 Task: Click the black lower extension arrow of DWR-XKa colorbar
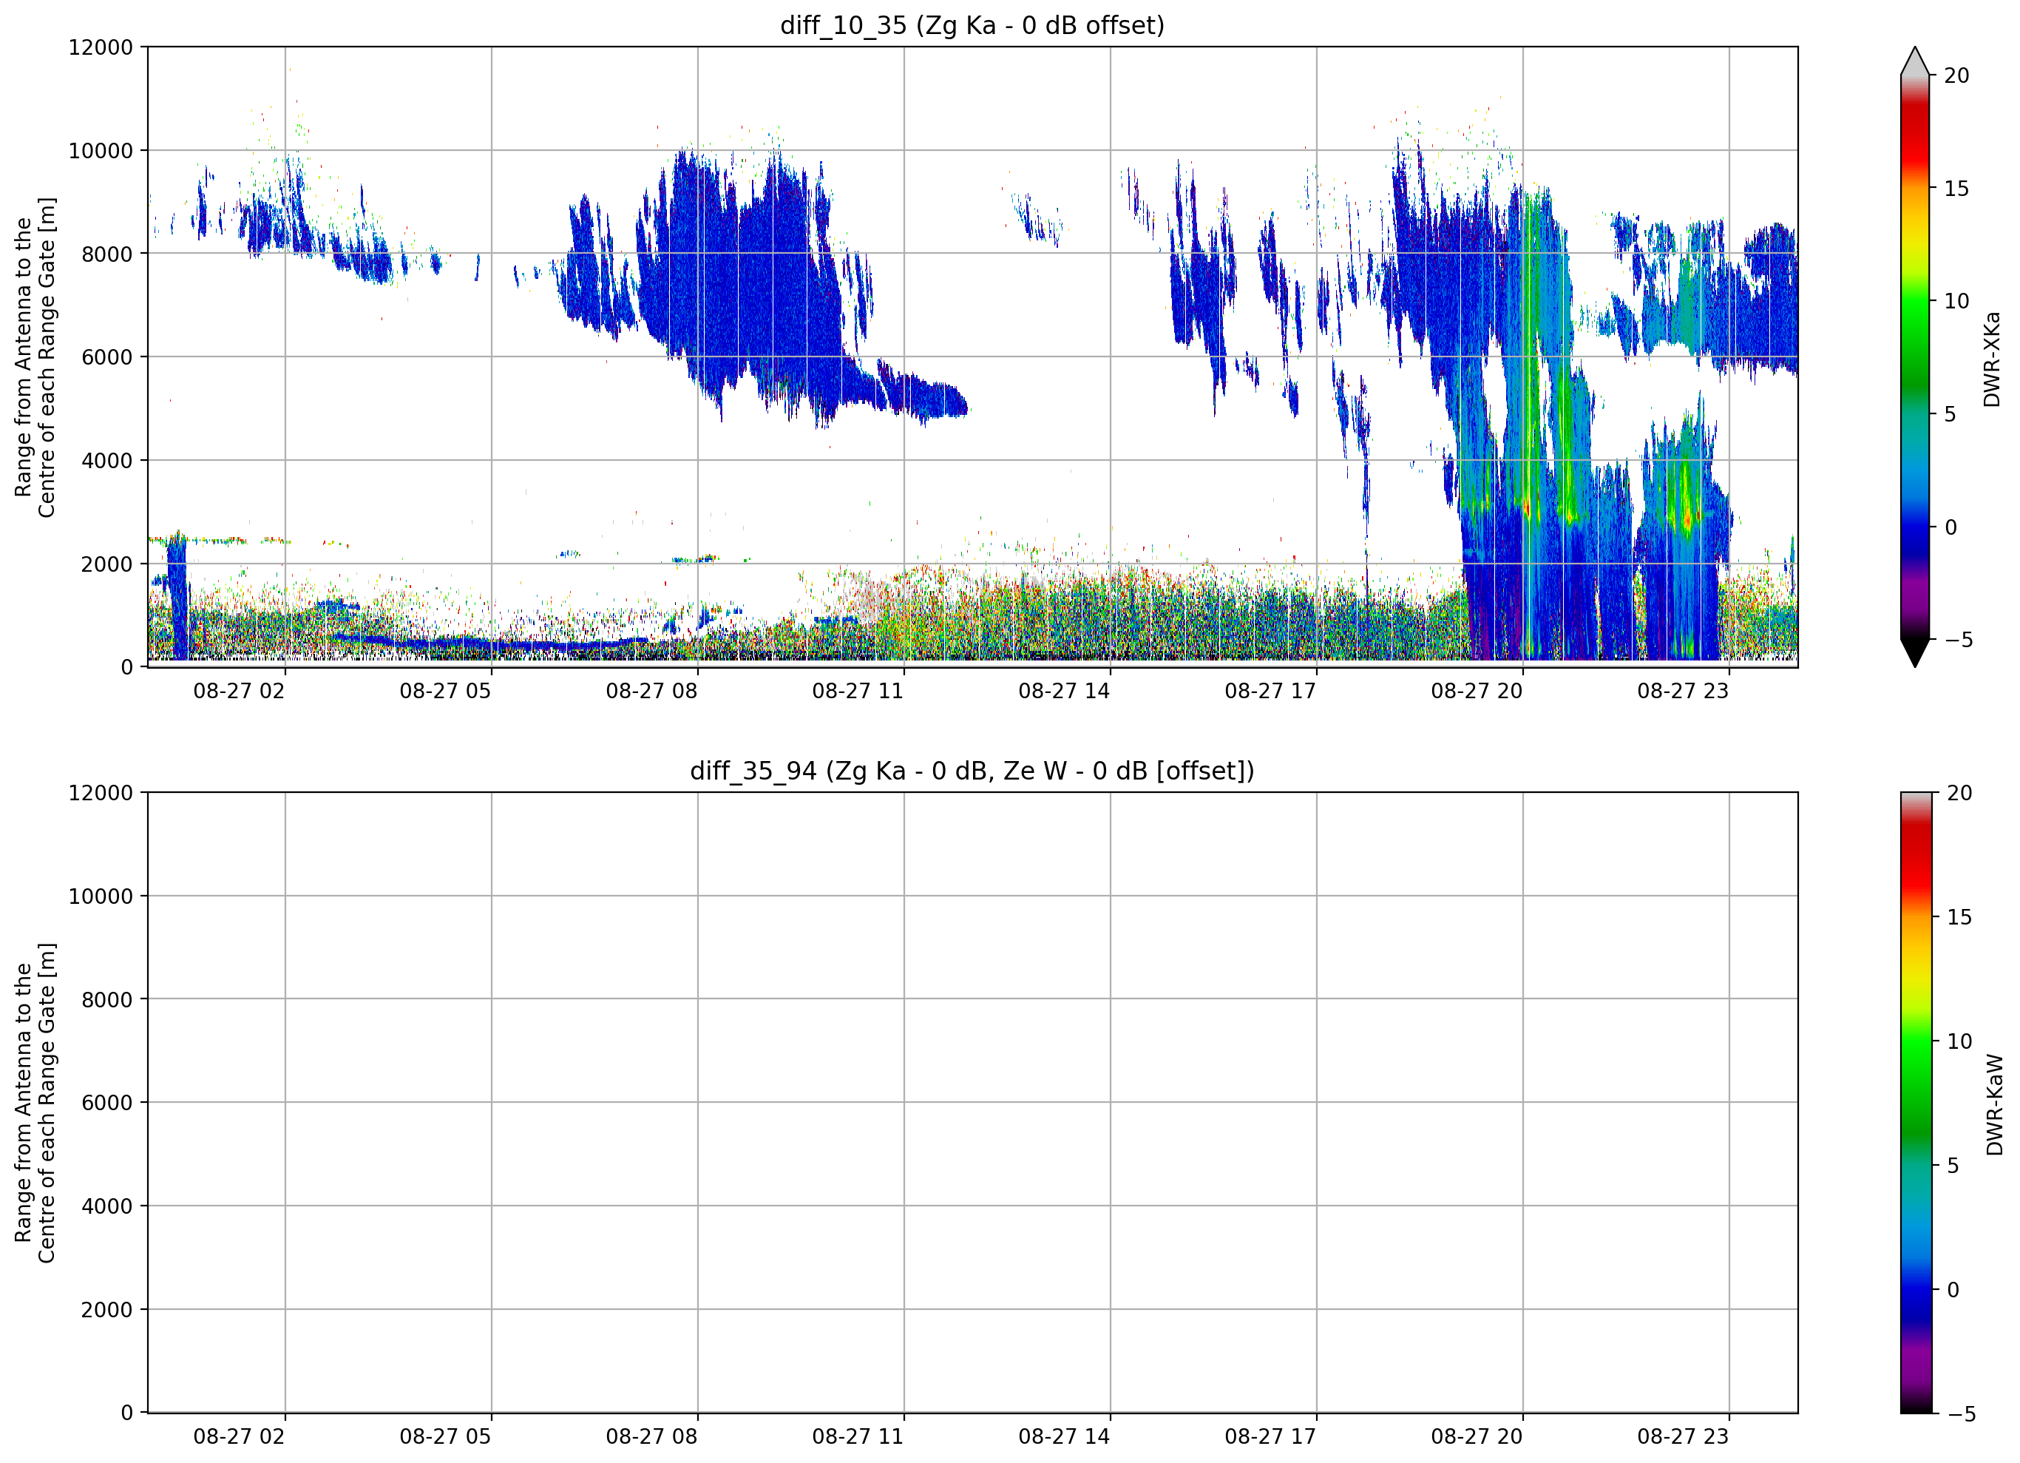[1915, 652]
